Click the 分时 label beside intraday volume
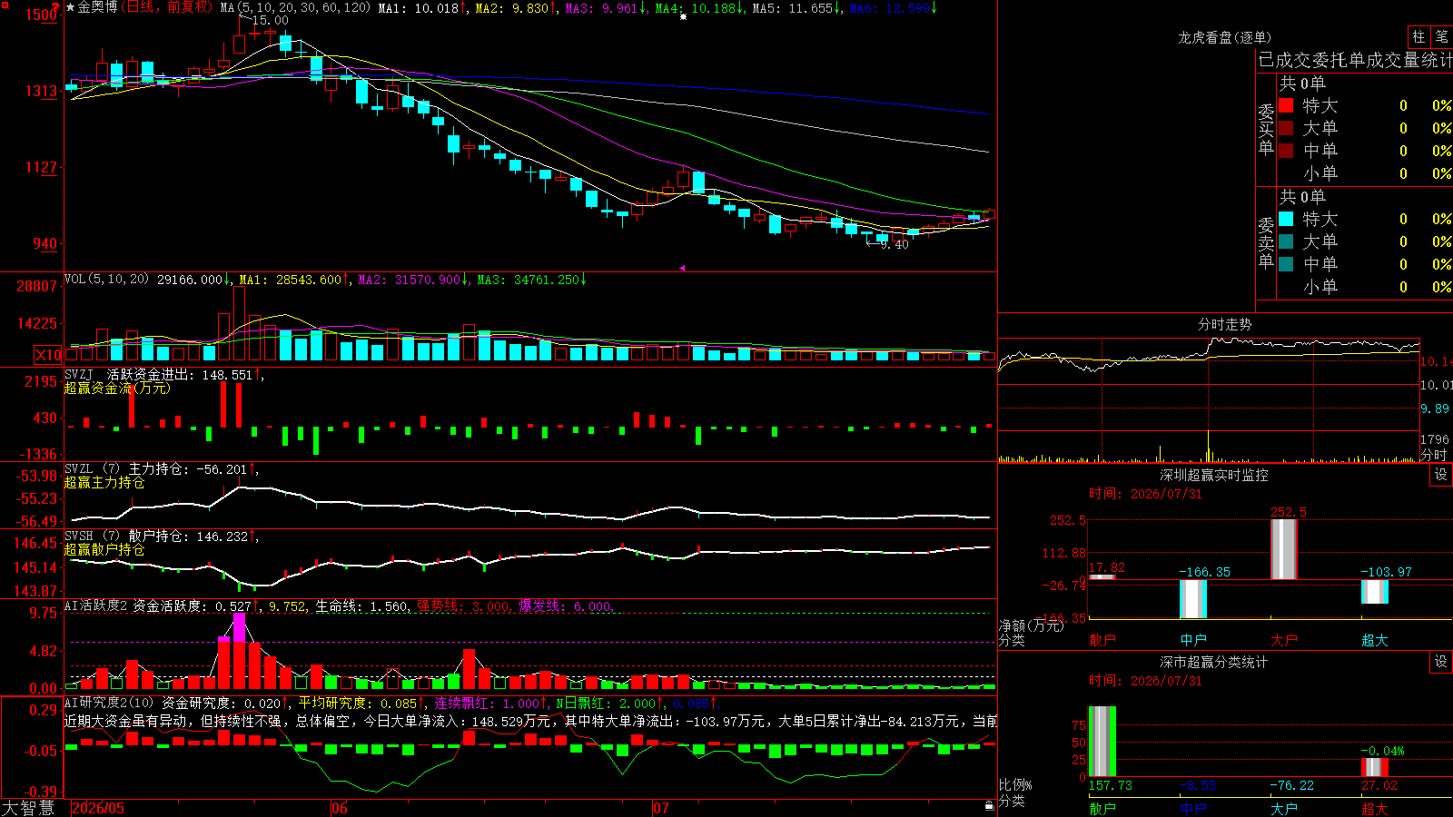This screenshot has height=817, width=1453. 1434,455
